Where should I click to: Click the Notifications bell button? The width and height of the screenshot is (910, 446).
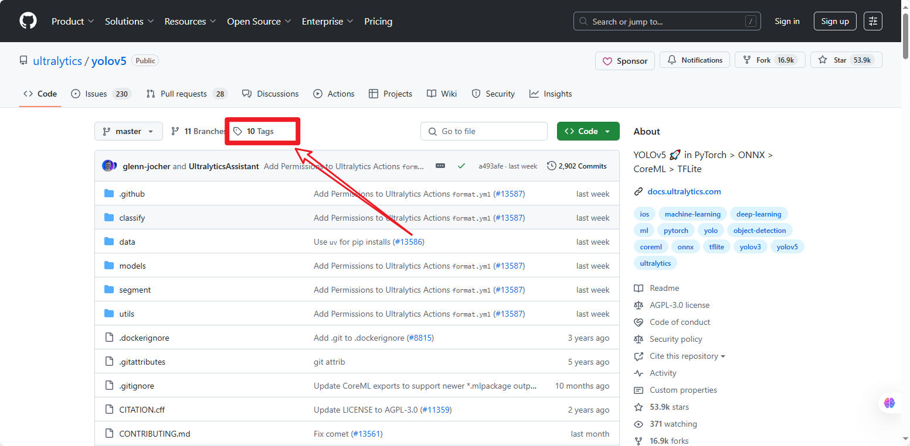(695, 60)
